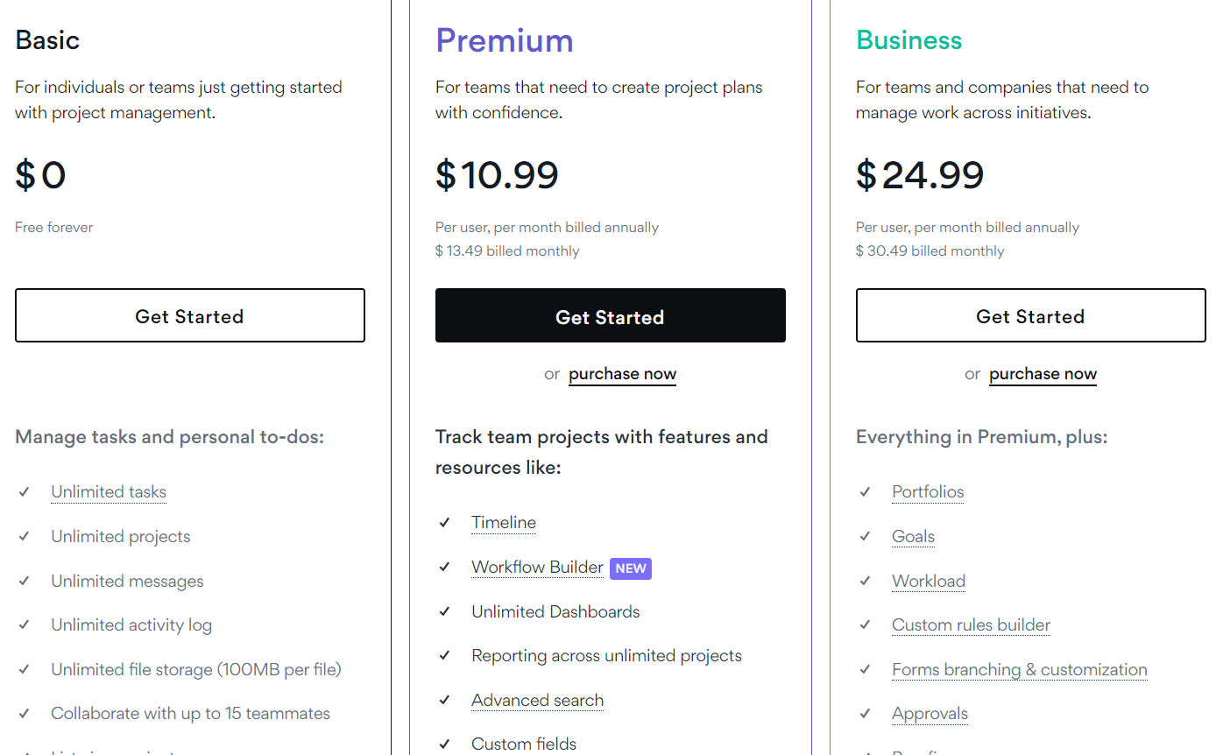Click purchase now link under Business
1216x755 pixels.
point(1043,374)
